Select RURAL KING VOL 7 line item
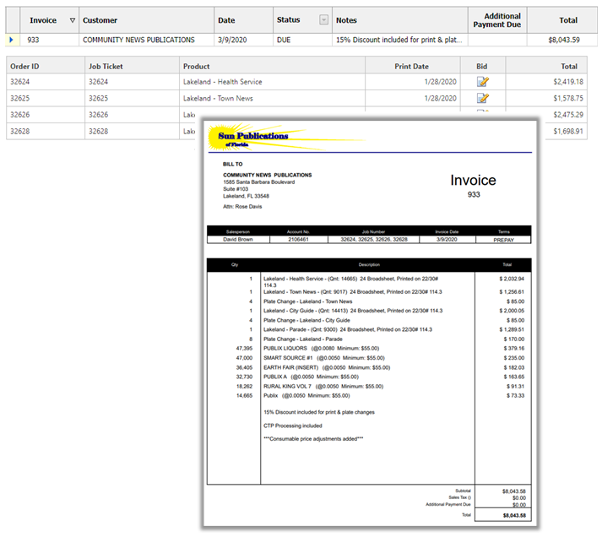 (323, 387)
